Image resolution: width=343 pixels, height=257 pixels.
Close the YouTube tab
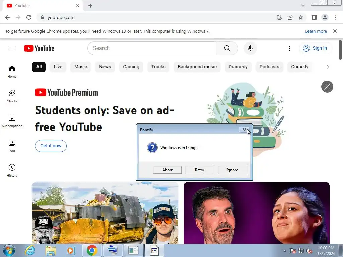coord(78,6)
